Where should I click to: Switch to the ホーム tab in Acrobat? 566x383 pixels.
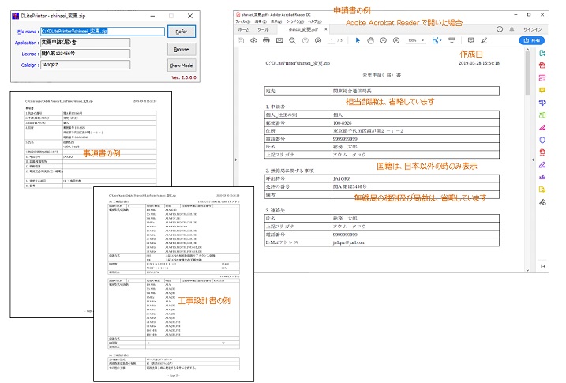tap(244, 29)
